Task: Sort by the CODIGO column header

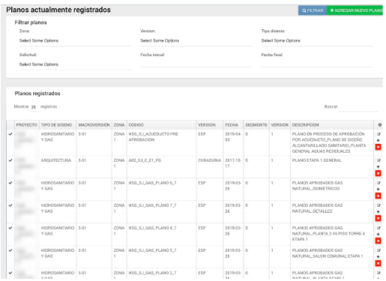Action: (x=161, y=125)
